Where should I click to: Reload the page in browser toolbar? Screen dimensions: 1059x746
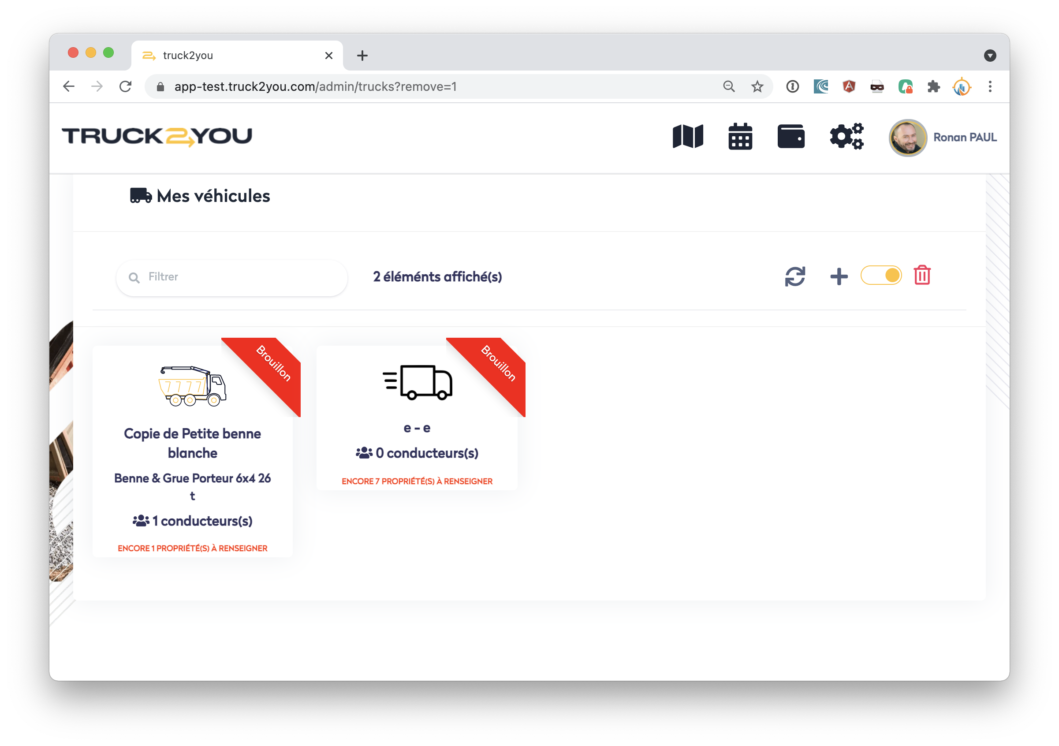coord(126,87)
